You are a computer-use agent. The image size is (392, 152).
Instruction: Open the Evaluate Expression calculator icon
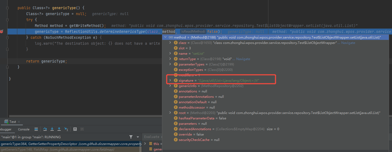(75, 129)
